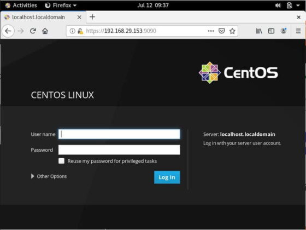Open the system volume indicator
This screenshot has height=230, width=306.
pyautogui.click(x=278, y=5)
